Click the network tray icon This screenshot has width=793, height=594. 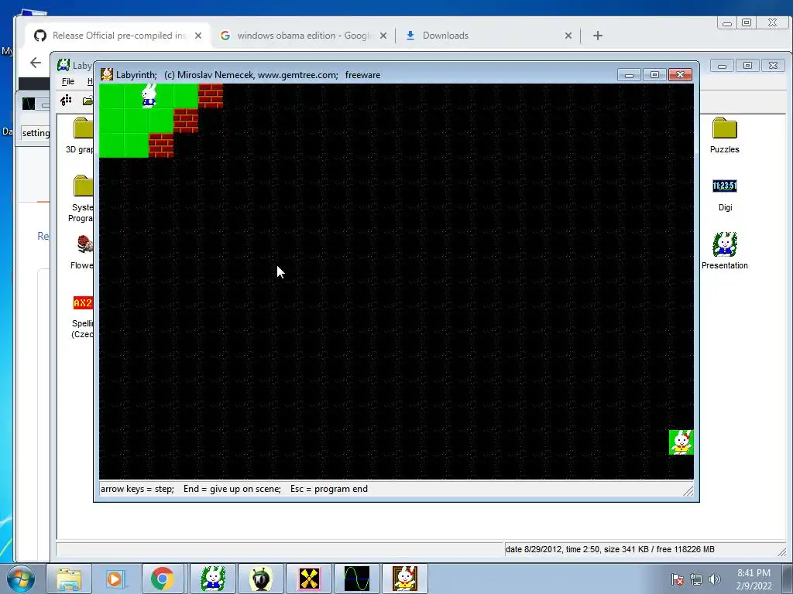point(696,579)
